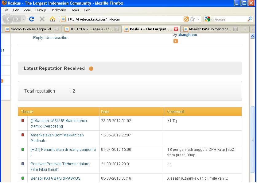Open Masalah KASKUS Maintenance thread link
This screenshot has height=183, width=257.
tap(59, 124)
